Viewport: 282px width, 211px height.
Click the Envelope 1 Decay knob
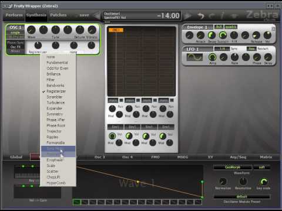click(x=211, y=35)
